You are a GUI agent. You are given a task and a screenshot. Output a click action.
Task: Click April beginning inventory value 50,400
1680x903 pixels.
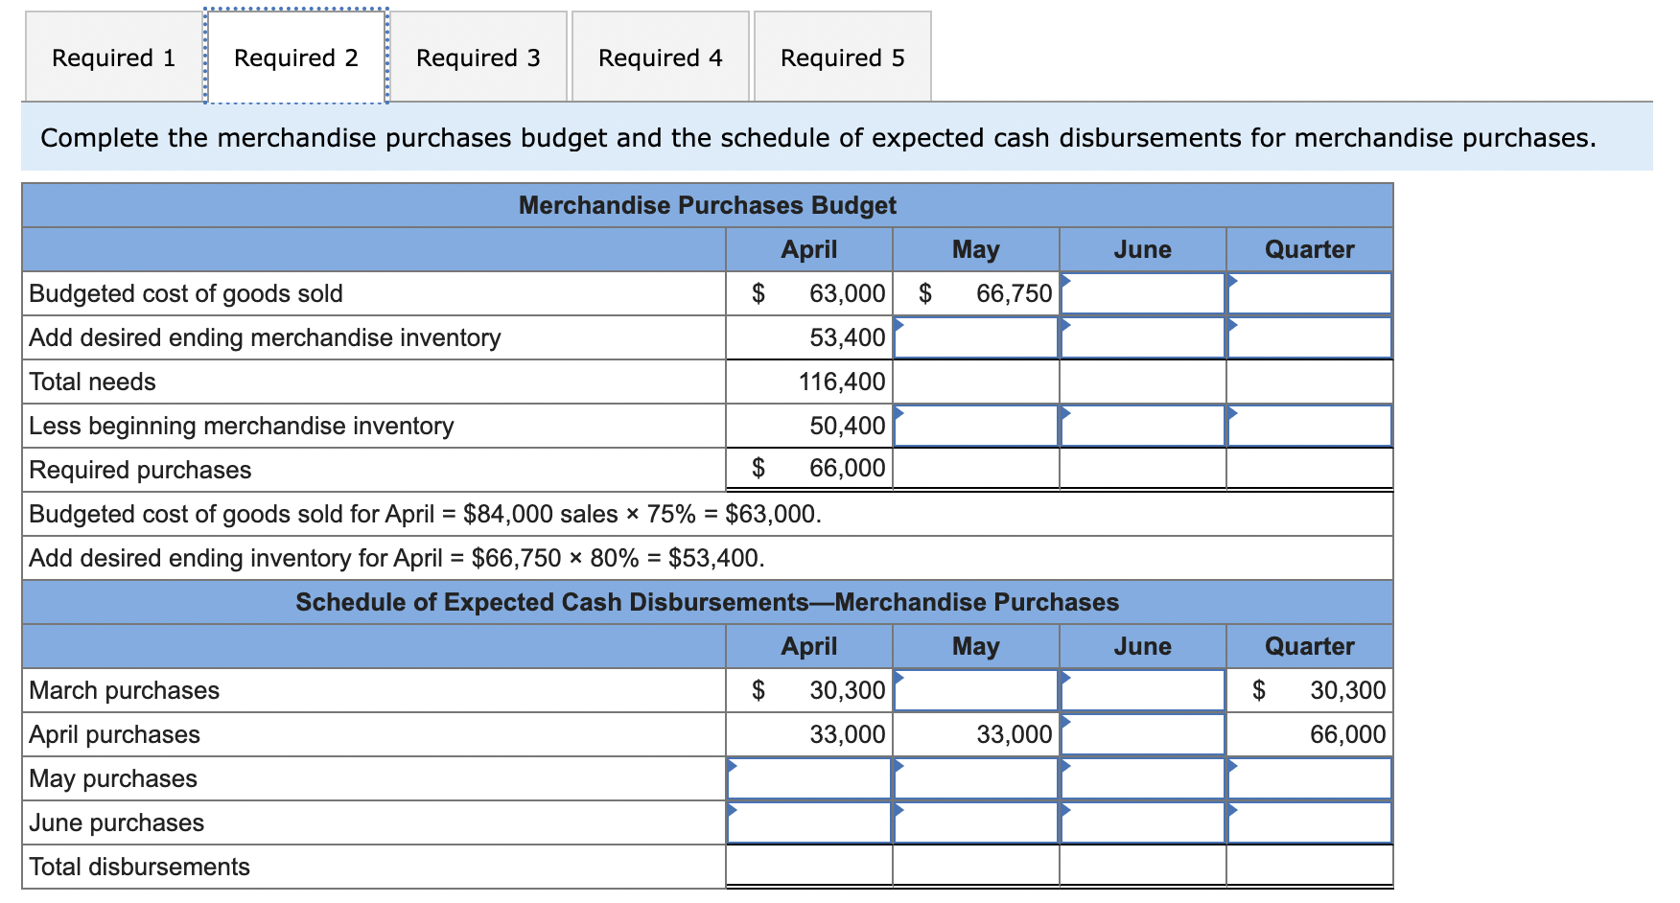(x=848, y=426)
